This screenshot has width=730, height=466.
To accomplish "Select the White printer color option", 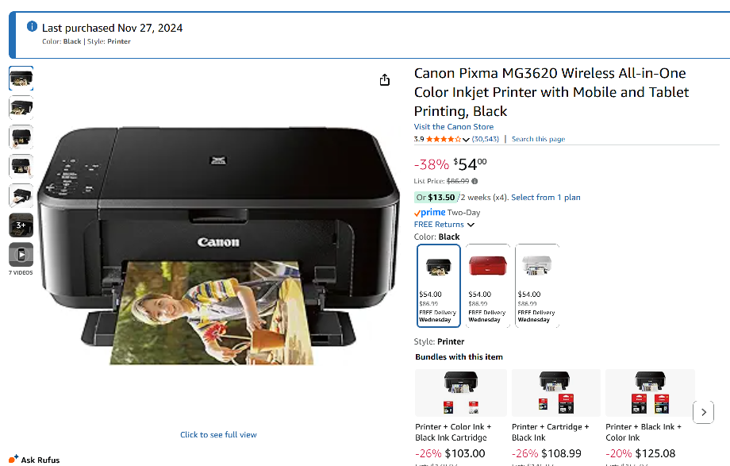I will click(x=536, y=283).
